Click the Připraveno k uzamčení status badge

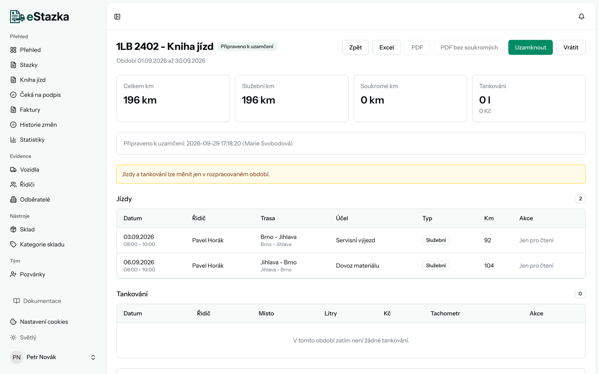tap(247, 46)
